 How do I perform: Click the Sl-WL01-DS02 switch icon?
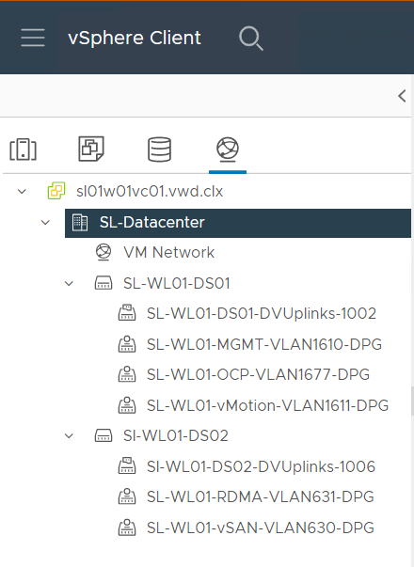pos(103,435)
